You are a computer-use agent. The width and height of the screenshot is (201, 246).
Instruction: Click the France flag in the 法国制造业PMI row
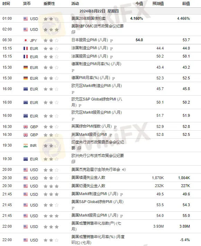26,48
